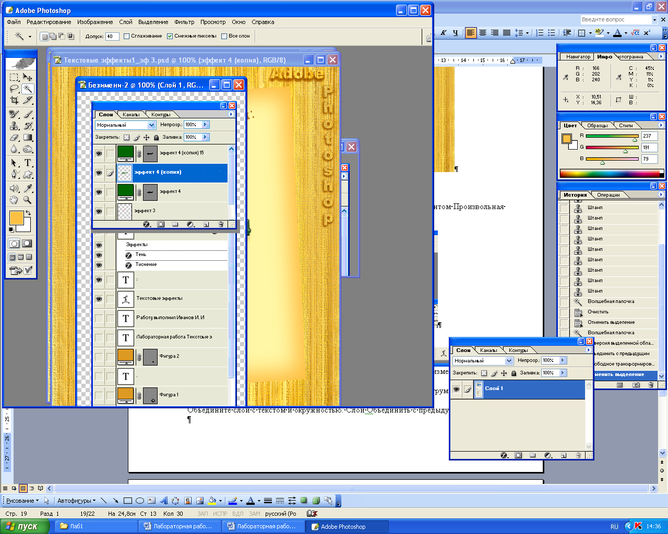Select the Crop tool
Screen dimensions: 668x534
(14, 100)
